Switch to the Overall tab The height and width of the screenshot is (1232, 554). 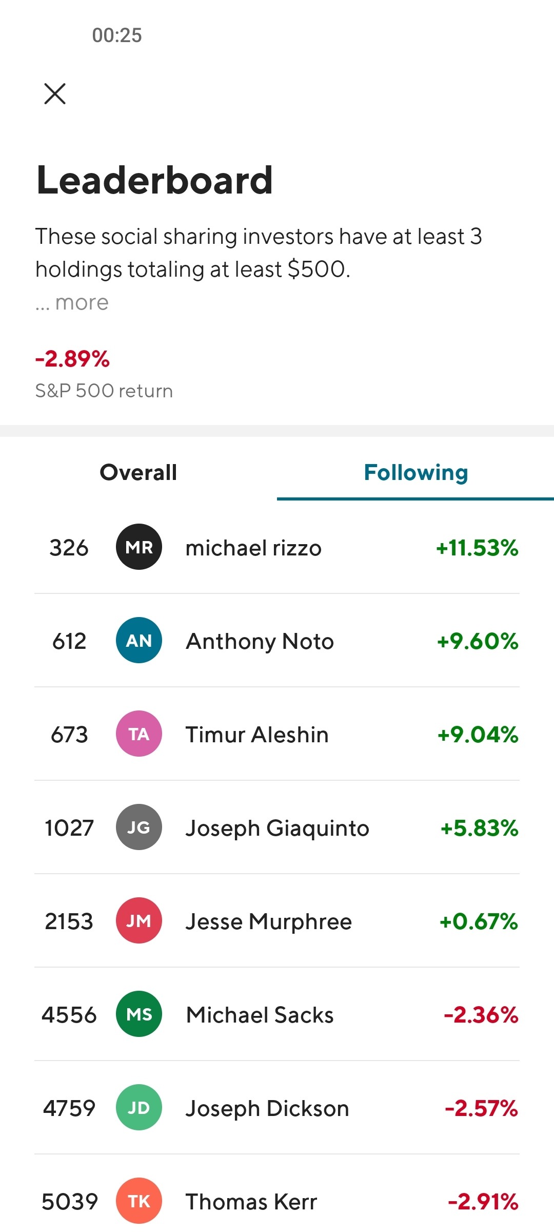click(138, 473)
